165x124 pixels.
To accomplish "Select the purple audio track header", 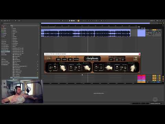I will coord(141,33).
